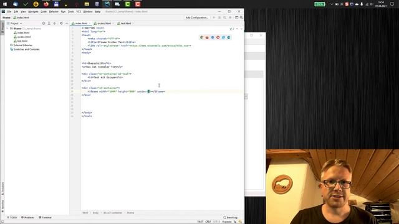Open the red C app in taskbar
This screenshot has width=399, height=224.
(x=138, y=4)
